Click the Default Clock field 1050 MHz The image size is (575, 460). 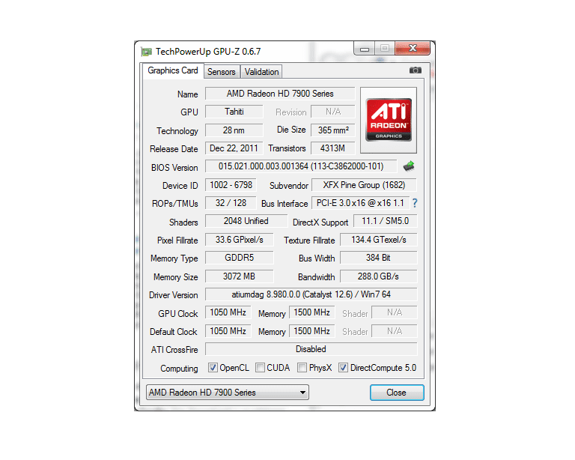pos(228,331)
